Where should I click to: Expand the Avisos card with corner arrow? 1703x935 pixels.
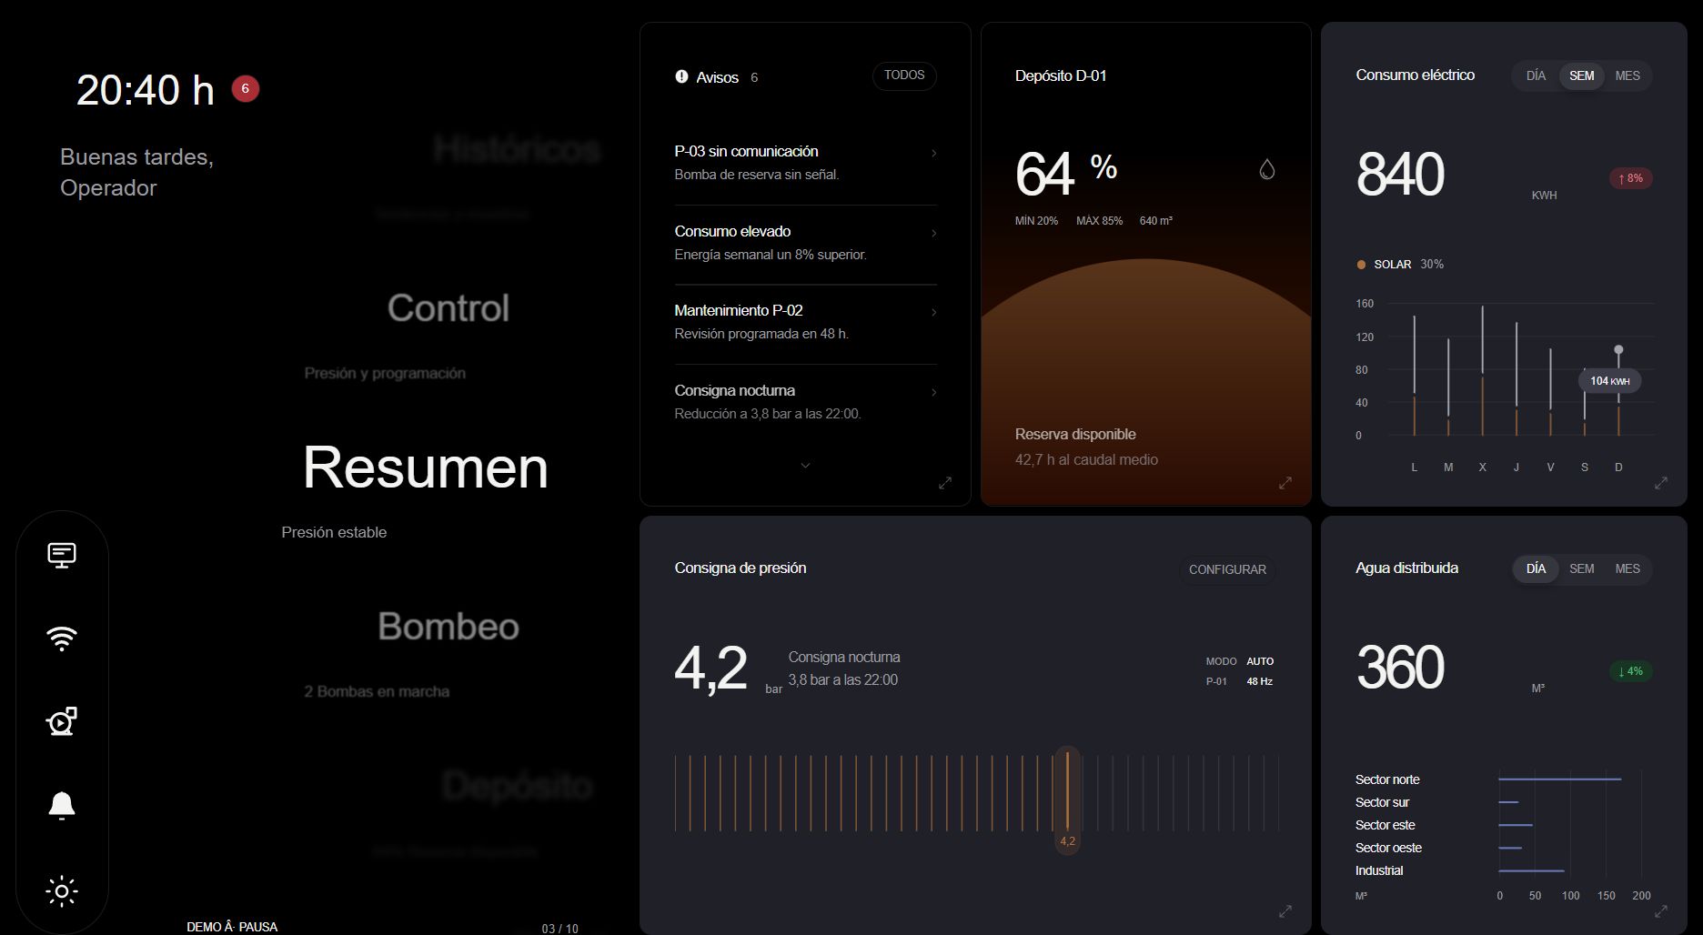(x=945, y=483)
